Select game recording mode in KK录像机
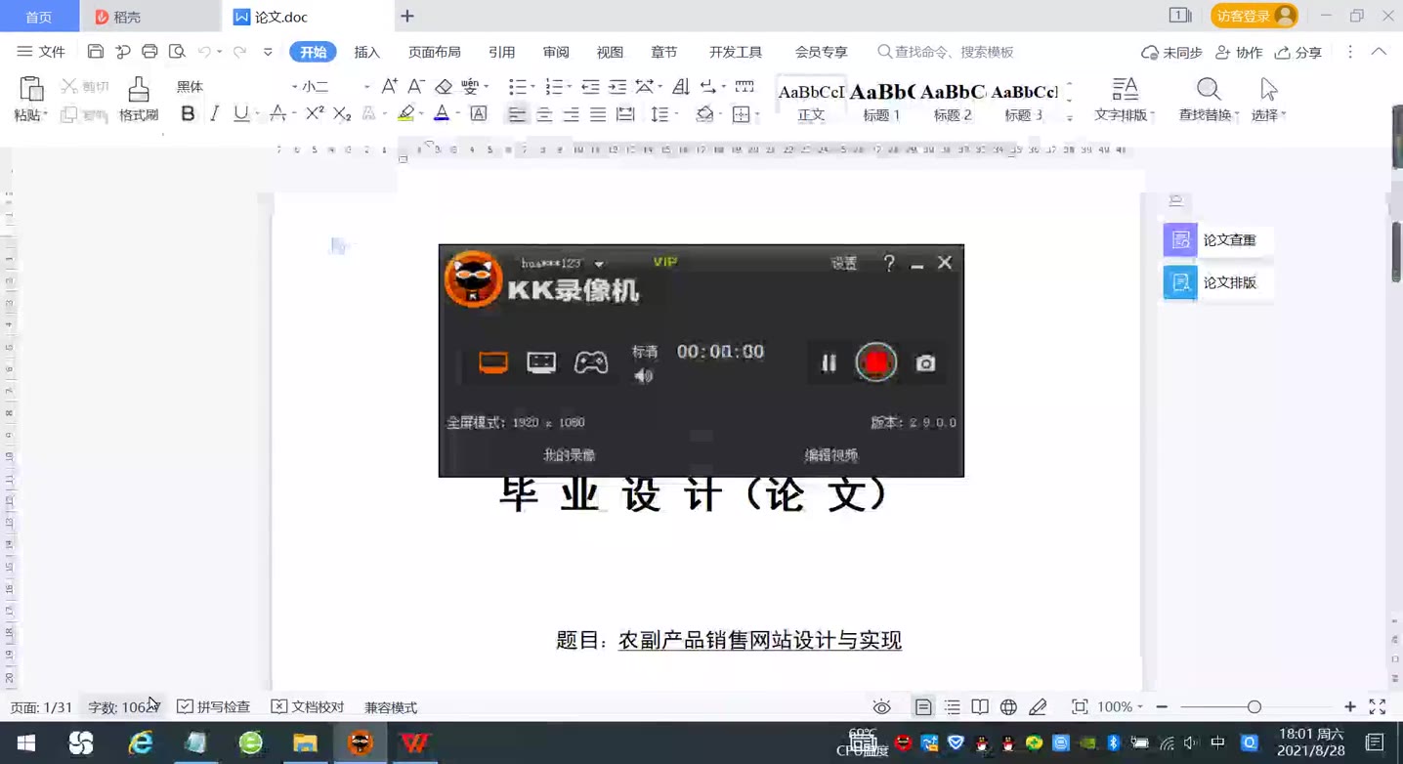 (x=591, y=362)
